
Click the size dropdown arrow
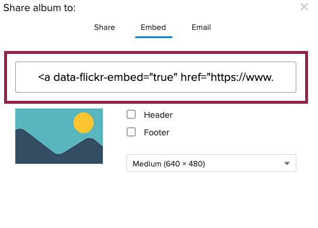click(x=287, y=164)
